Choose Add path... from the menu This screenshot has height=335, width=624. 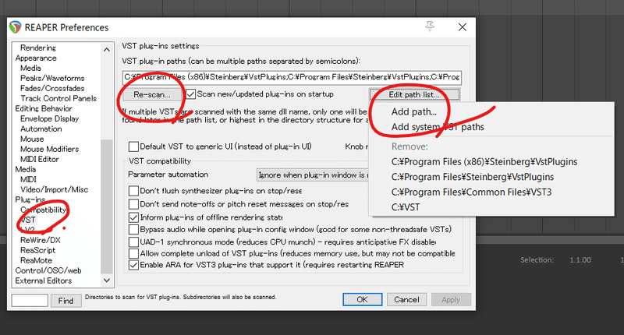click(414, 111)
